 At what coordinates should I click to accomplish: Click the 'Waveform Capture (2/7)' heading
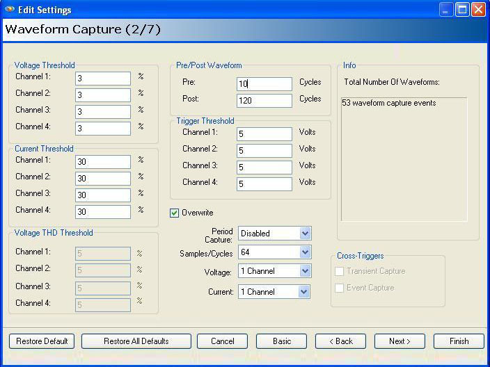pos(83,29)
